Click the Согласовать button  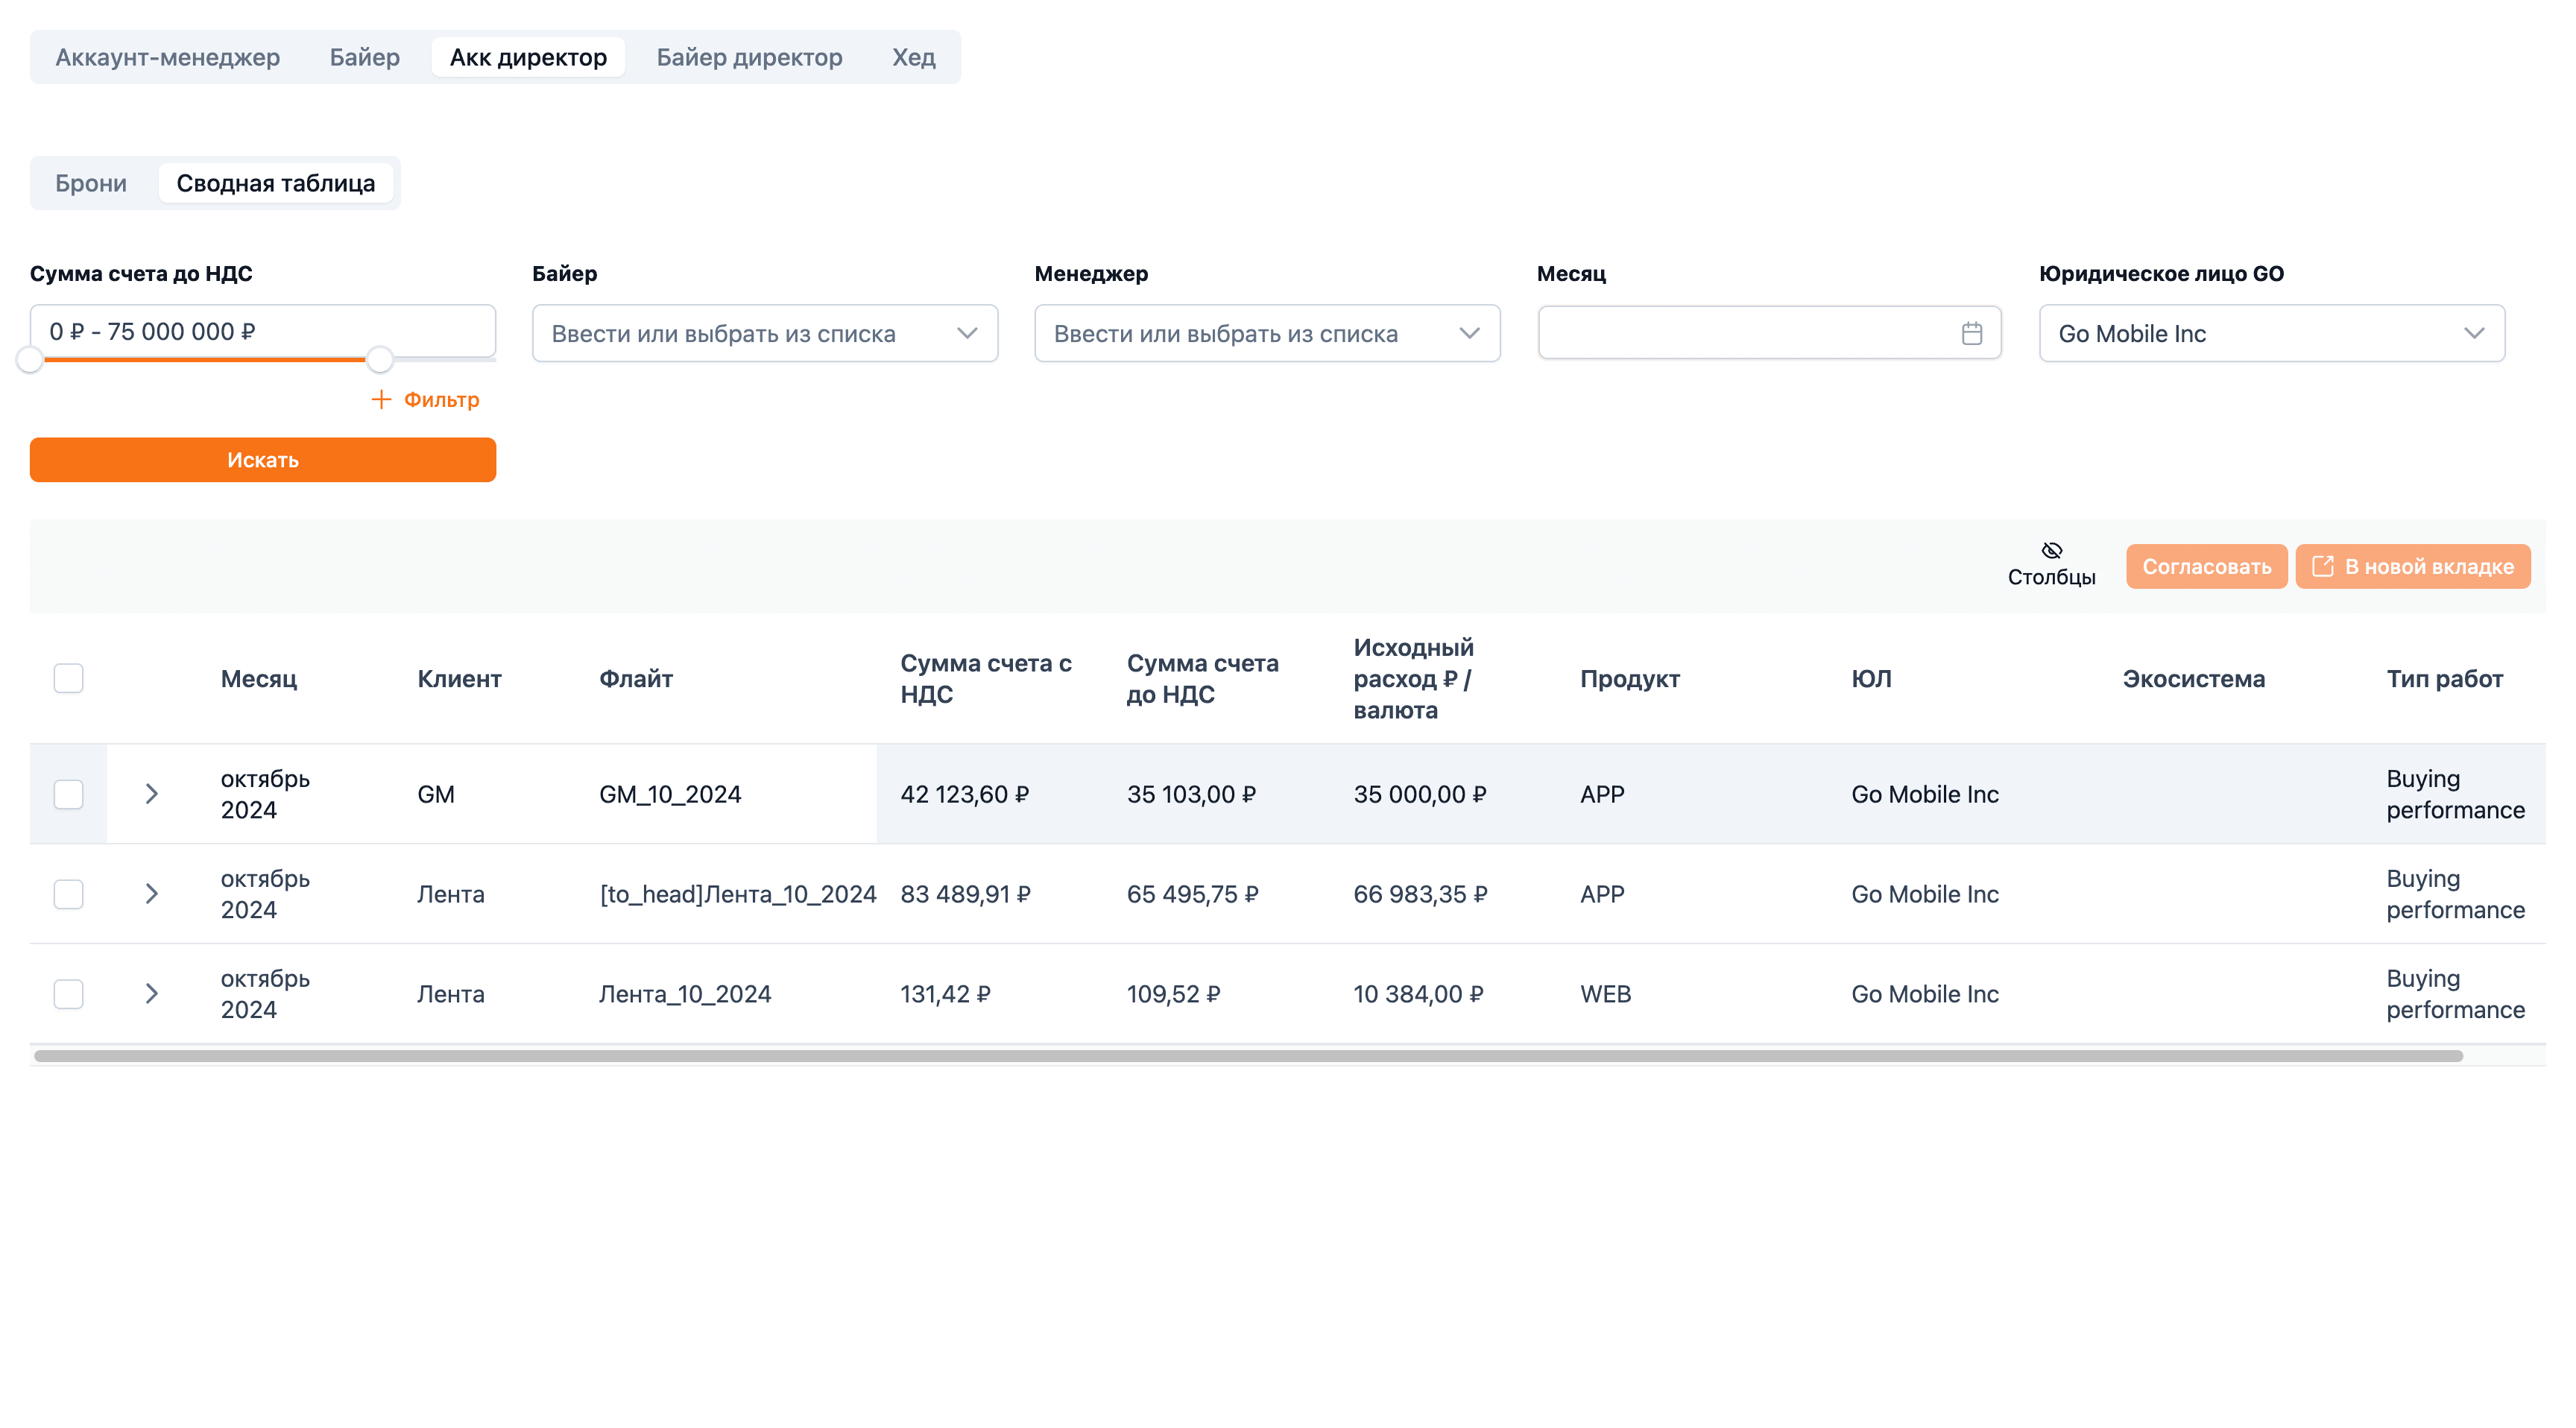(2206, 566)
